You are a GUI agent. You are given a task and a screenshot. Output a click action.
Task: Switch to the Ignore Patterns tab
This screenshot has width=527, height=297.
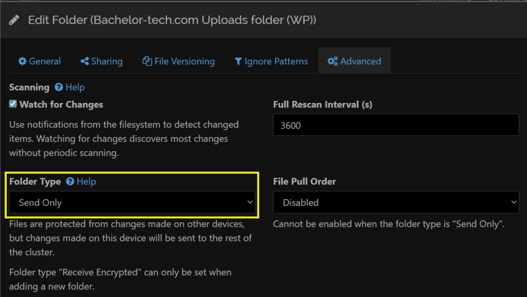click(x=271, y=61)
